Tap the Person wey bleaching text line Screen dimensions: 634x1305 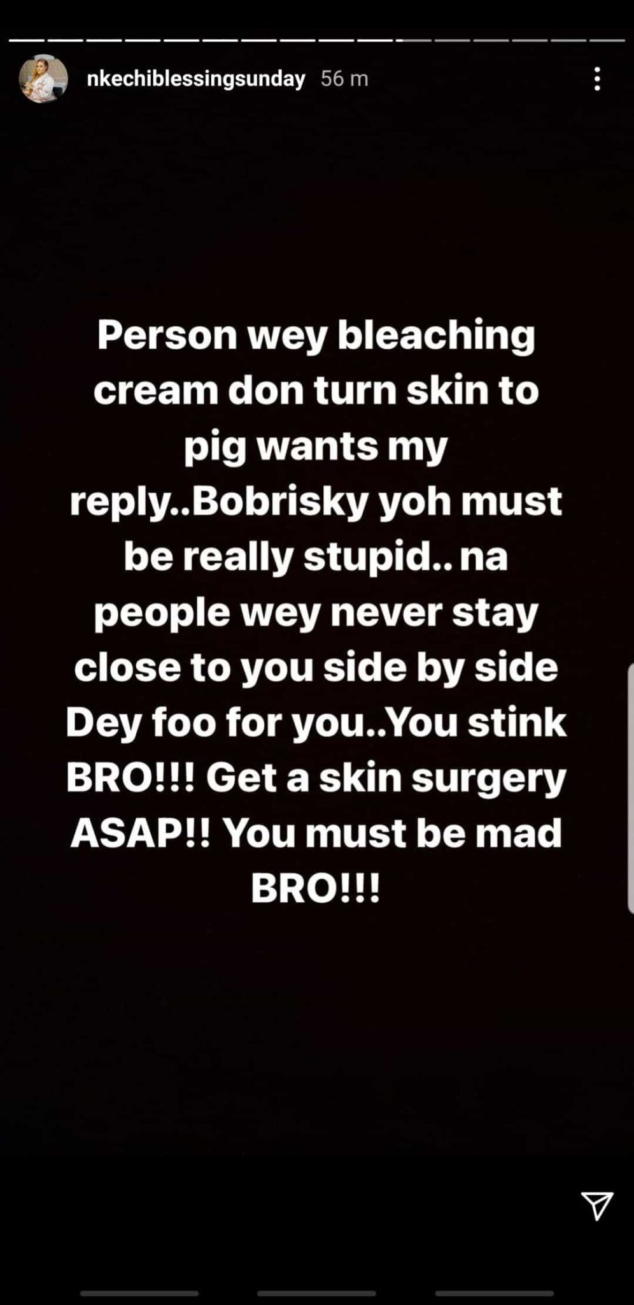(x=316, y=335)
